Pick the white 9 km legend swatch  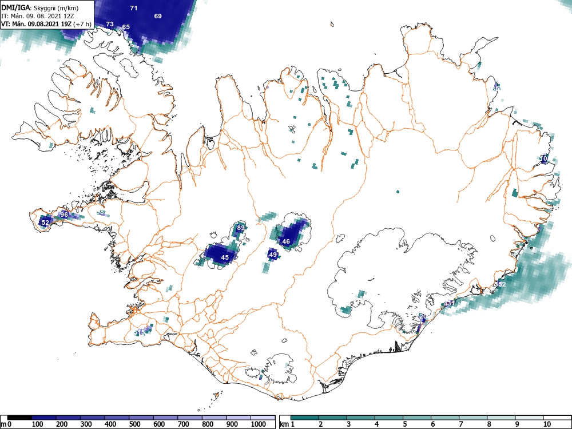point(529,418)
